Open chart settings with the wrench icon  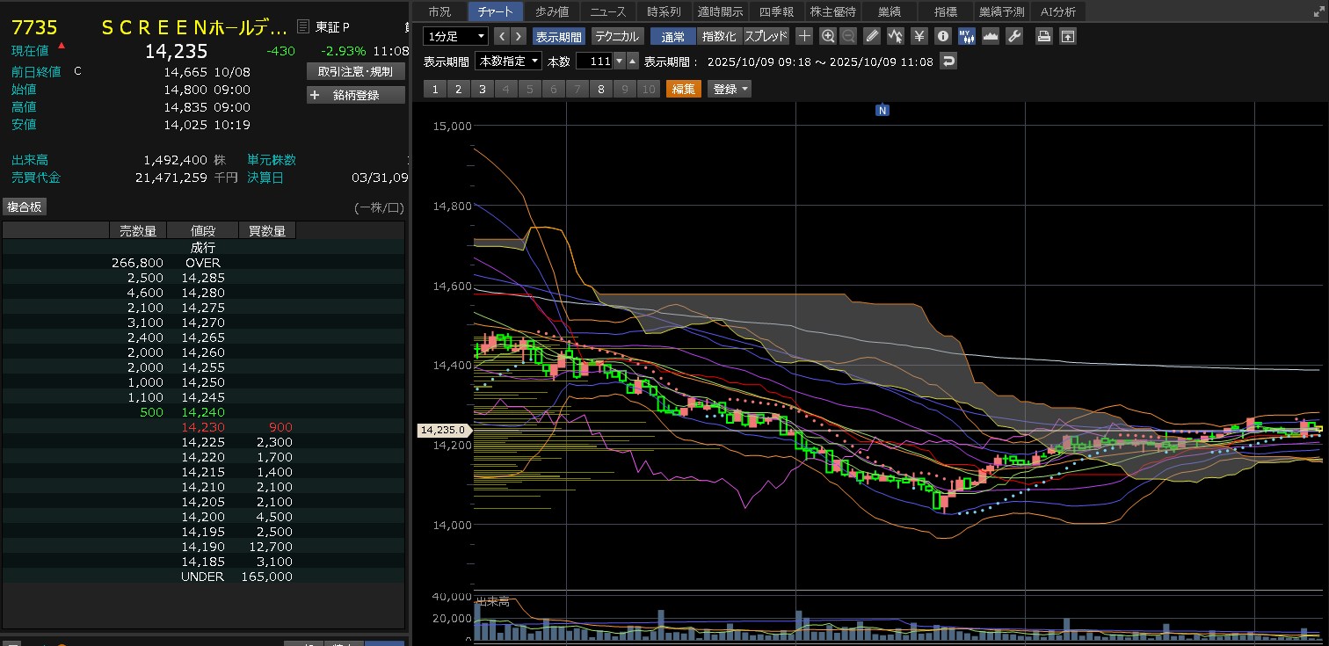click(1013, 36)
